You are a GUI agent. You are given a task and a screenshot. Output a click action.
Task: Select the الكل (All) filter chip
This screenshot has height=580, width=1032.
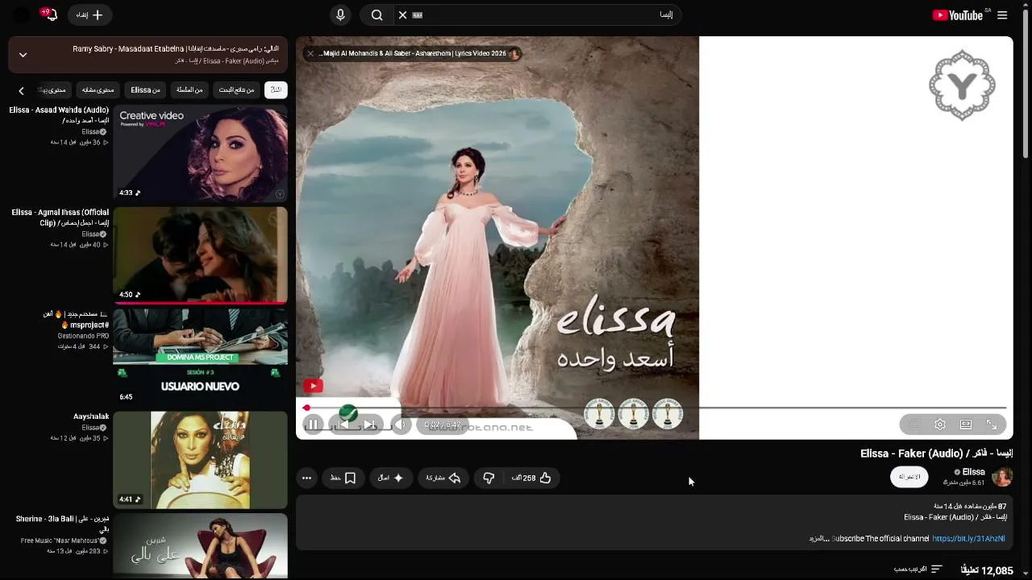coord(276,90)
